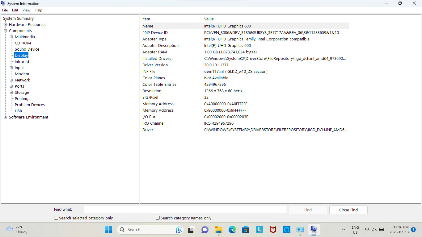Collapse the Components tree node
The image size is (422, 237).
pyautogui.click(x=5, y=31)
